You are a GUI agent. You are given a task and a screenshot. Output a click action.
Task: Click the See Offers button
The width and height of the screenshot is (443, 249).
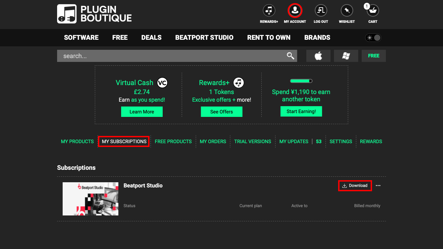[x=221, y=112]
